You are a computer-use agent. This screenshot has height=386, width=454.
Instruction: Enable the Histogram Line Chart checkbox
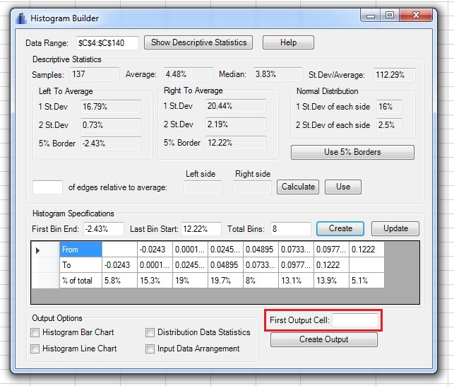pos(35,349)
